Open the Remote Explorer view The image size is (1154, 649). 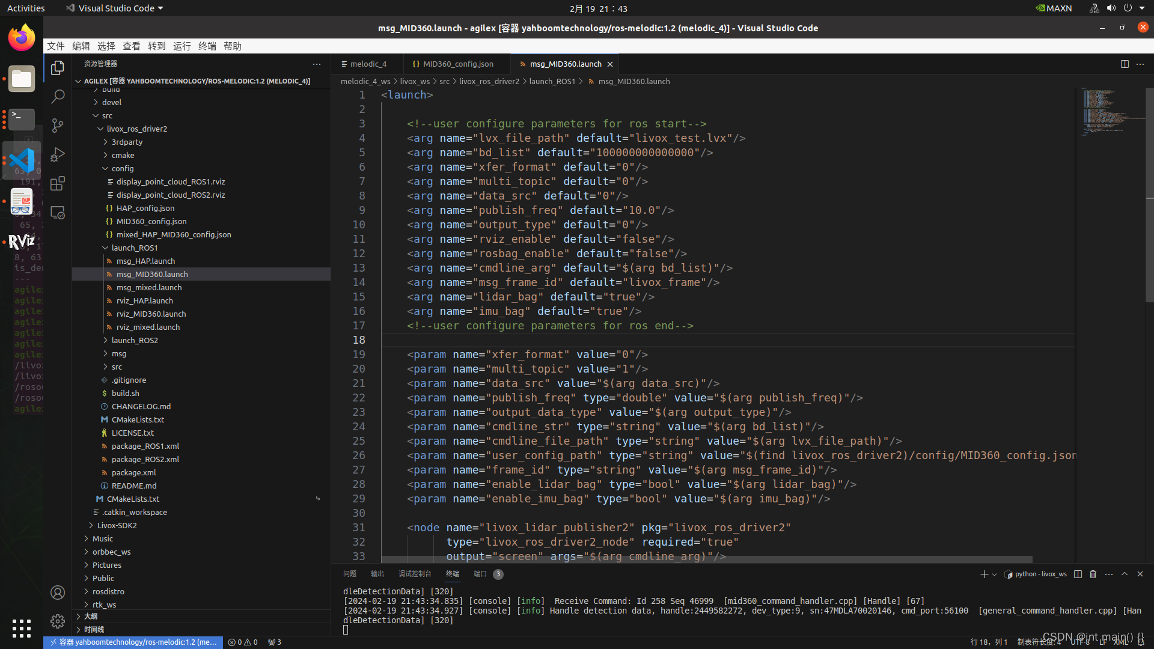tap(58, 213)
